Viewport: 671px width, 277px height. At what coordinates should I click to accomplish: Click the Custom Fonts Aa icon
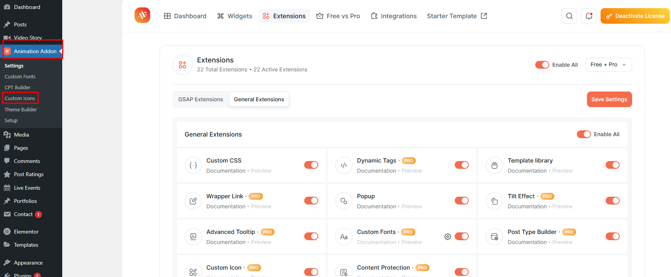point(344,237)
